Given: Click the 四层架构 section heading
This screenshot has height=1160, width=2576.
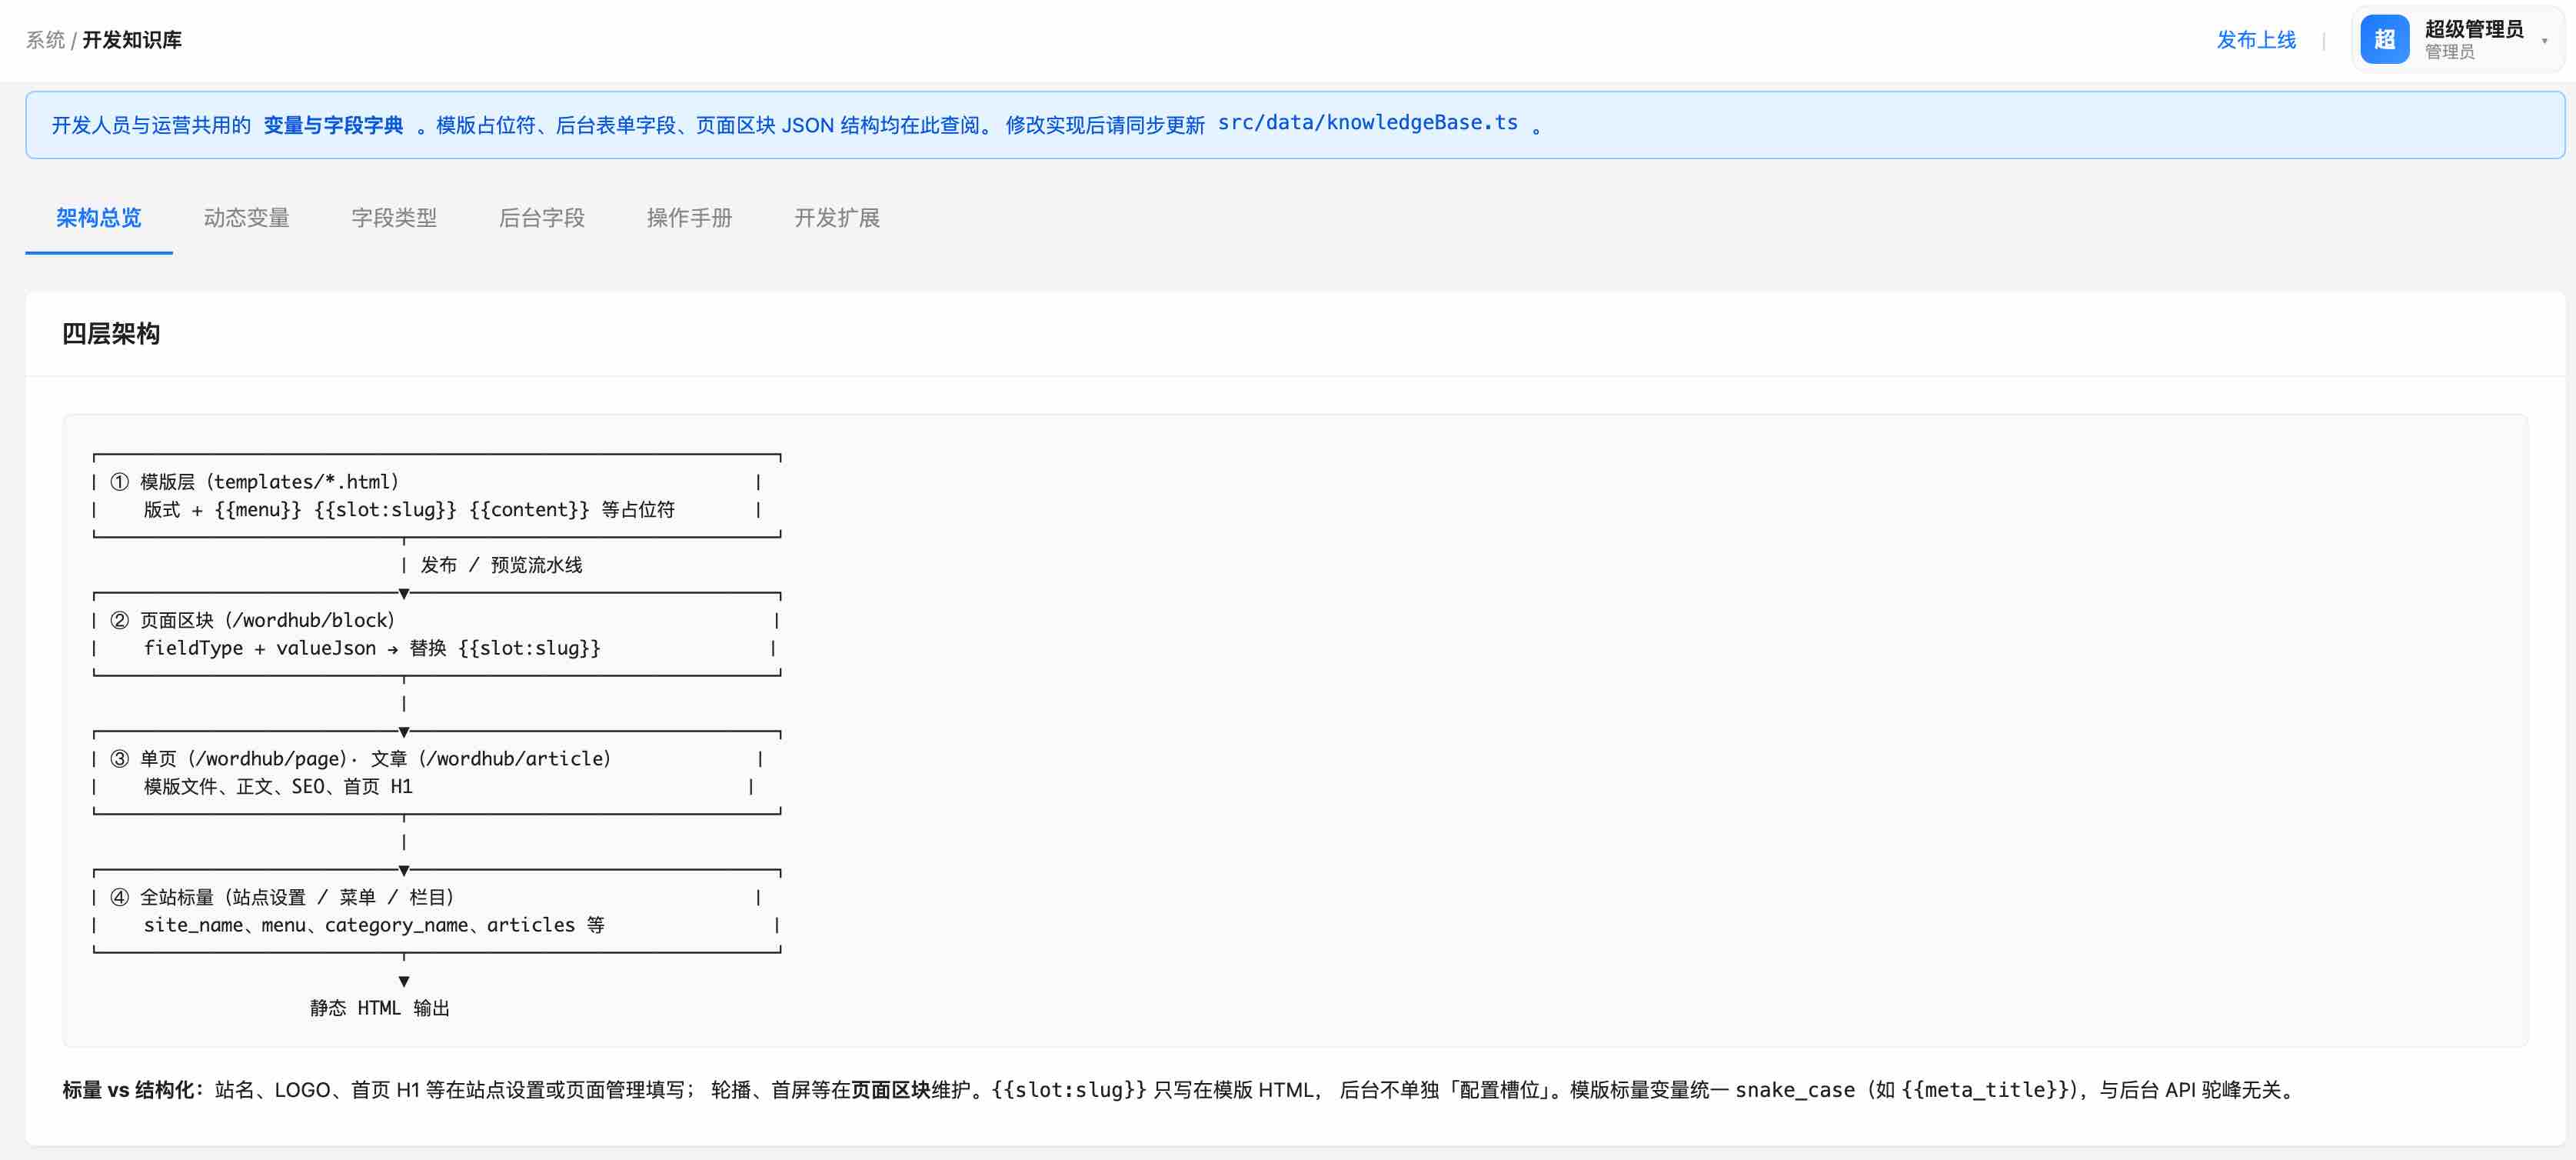Looking at the screenshot, I should pyautogui.click(x=111, y=333).
